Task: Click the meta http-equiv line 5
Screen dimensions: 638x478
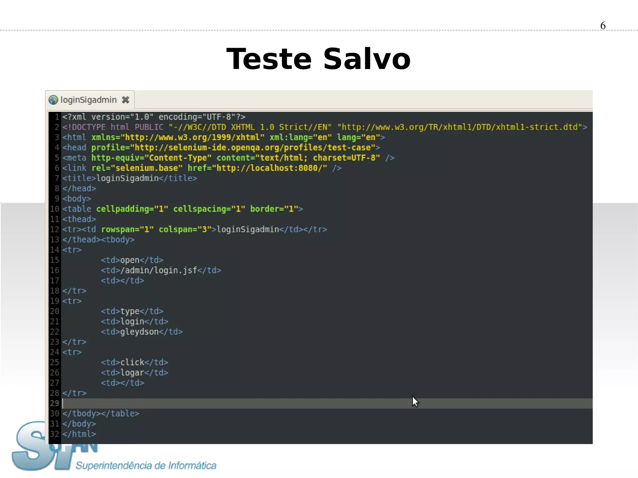Action: click(228, 158)
